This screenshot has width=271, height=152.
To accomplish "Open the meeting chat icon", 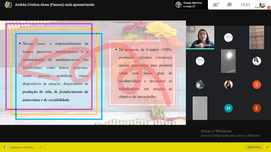I will pyautogui.click(x=230, y=5).
